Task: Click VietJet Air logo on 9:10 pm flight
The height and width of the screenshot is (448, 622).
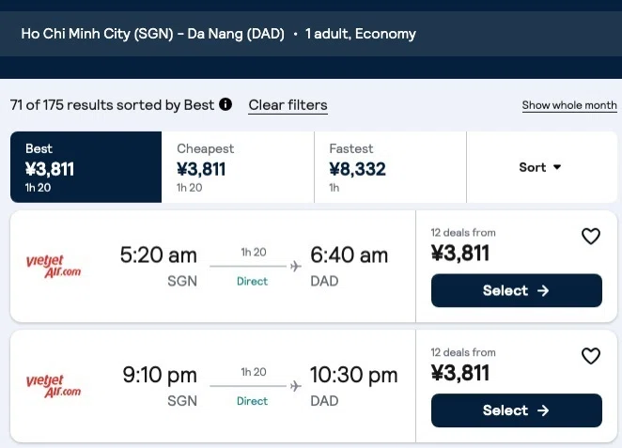Action: pos(54,386)
